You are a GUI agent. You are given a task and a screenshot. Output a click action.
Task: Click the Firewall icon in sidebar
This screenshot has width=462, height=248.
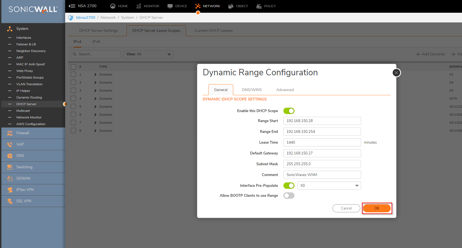10,133
